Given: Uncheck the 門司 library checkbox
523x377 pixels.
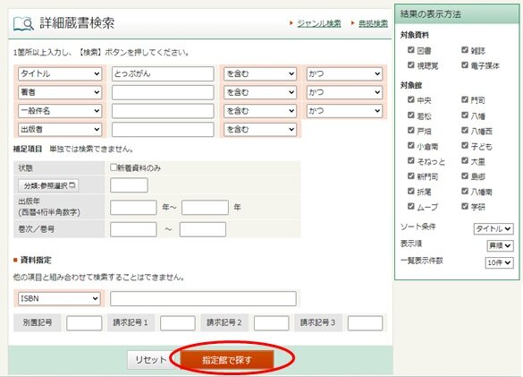Looking at the screenshot, I should point(465,99).
